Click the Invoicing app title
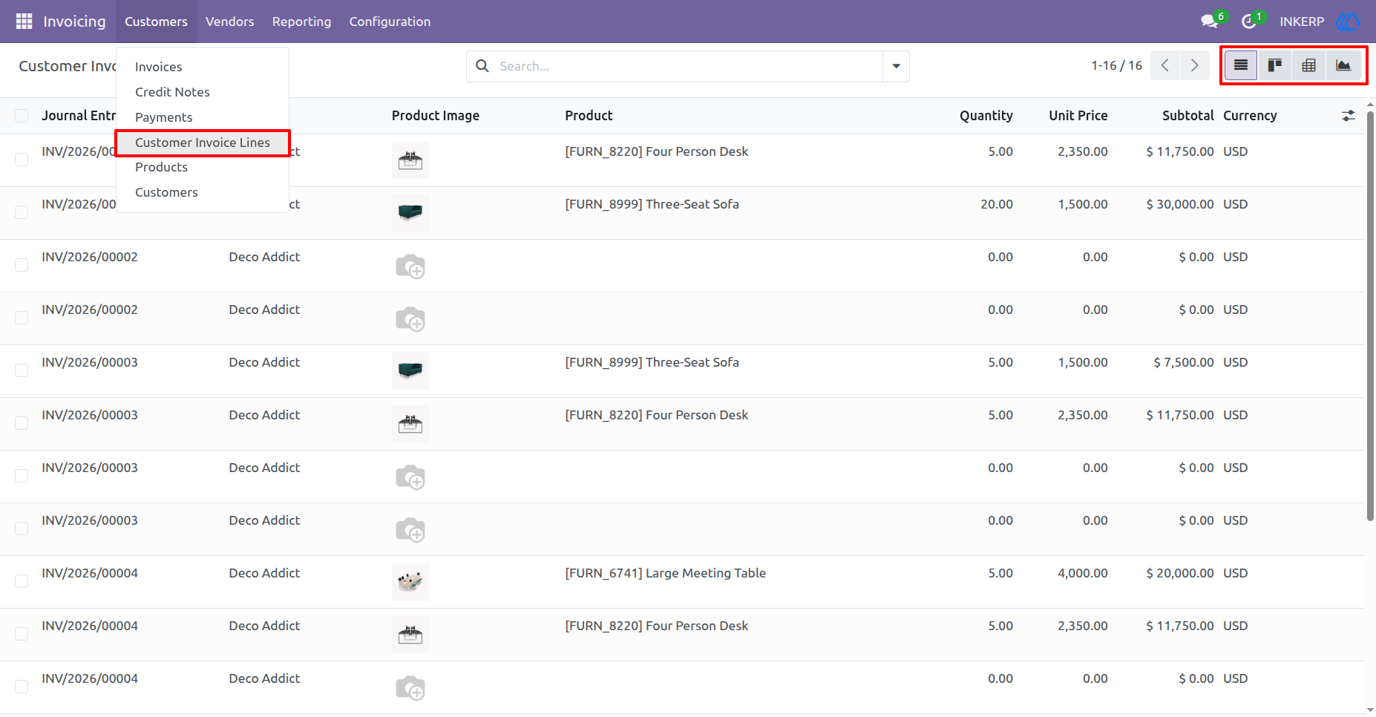The height and width of the screenshot is (717, 1376). (74, 22)
